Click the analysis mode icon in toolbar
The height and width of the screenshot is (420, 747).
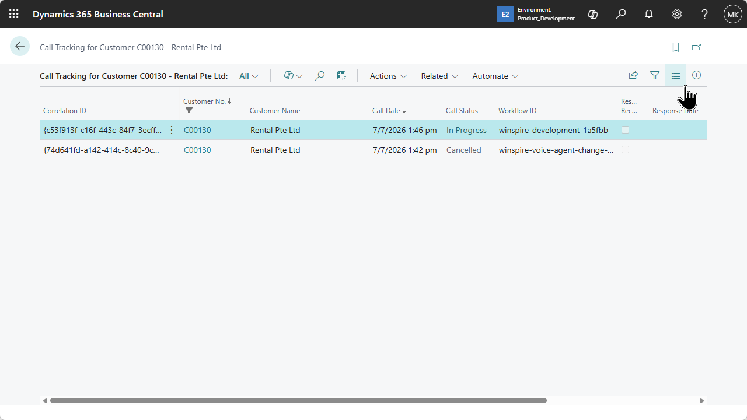[341, 76]
